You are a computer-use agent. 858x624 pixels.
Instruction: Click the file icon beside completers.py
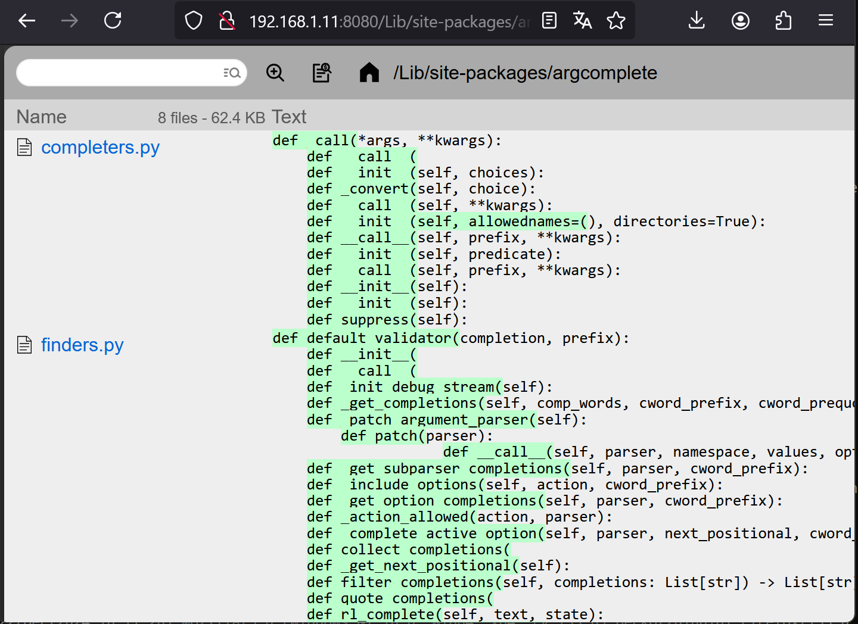click(x=24, y=147)
